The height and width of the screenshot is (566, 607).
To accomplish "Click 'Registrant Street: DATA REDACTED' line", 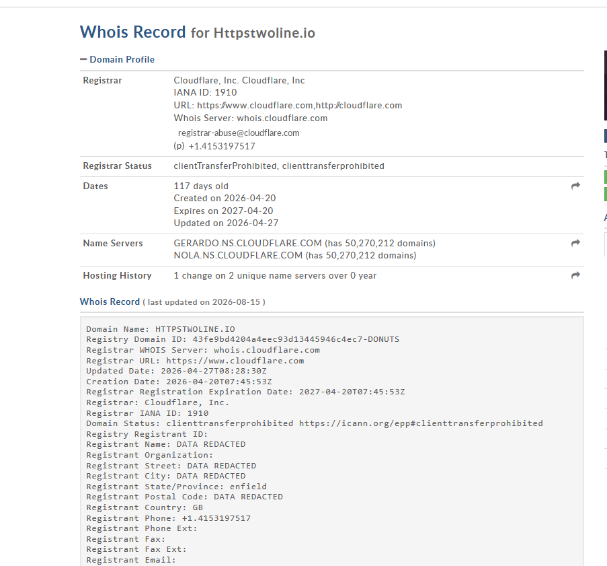I will pos(171,465).
